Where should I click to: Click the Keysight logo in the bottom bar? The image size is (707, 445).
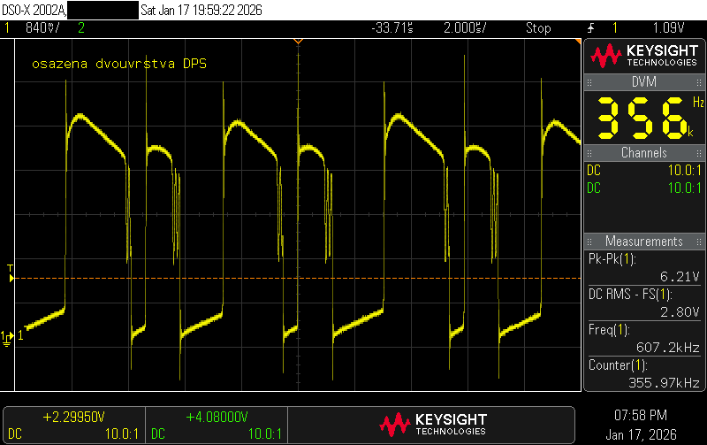432,425
